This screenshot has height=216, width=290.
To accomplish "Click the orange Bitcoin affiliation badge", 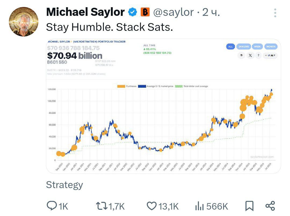I will pos(145,12).
